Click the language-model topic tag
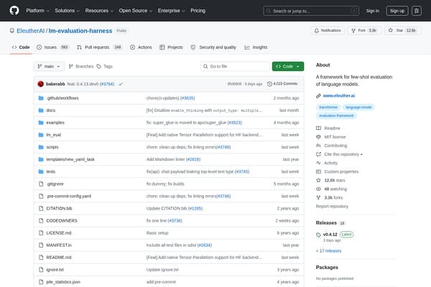Viewport: 431px width, 287px height. point(358,107)
